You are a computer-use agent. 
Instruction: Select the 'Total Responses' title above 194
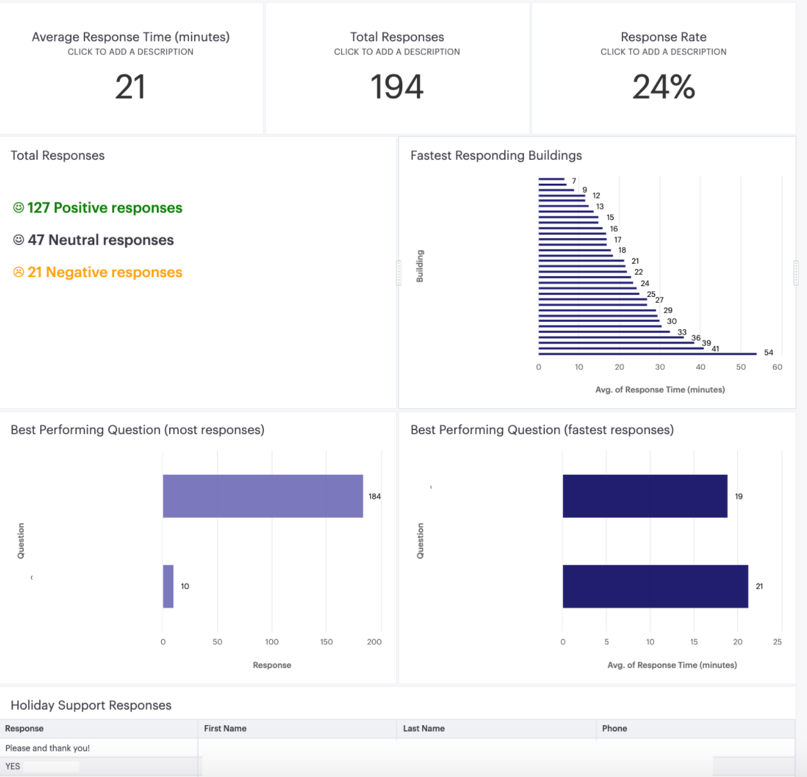tap(397, 37)
